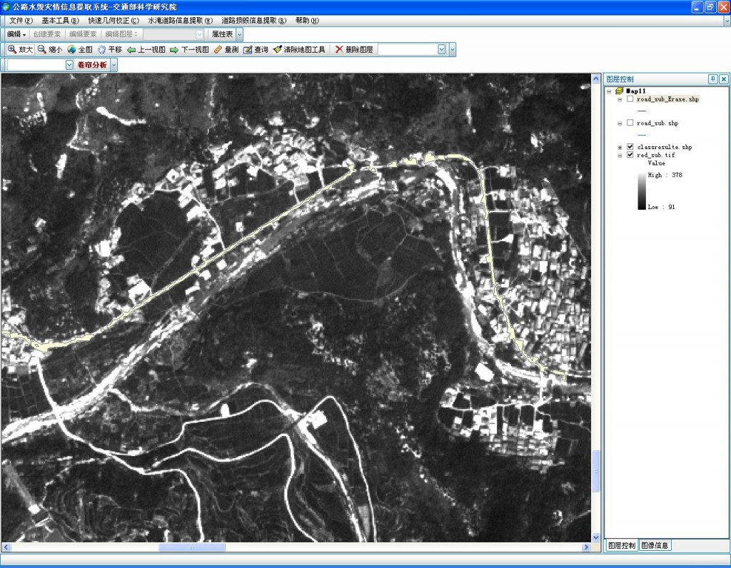731x568 pixels.
Task: Expand the classresulte.shp layer node
Action: (x=620, y=147)
